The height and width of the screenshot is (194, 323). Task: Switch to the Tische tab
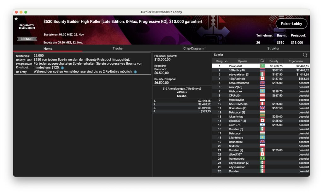coord(117,49)
